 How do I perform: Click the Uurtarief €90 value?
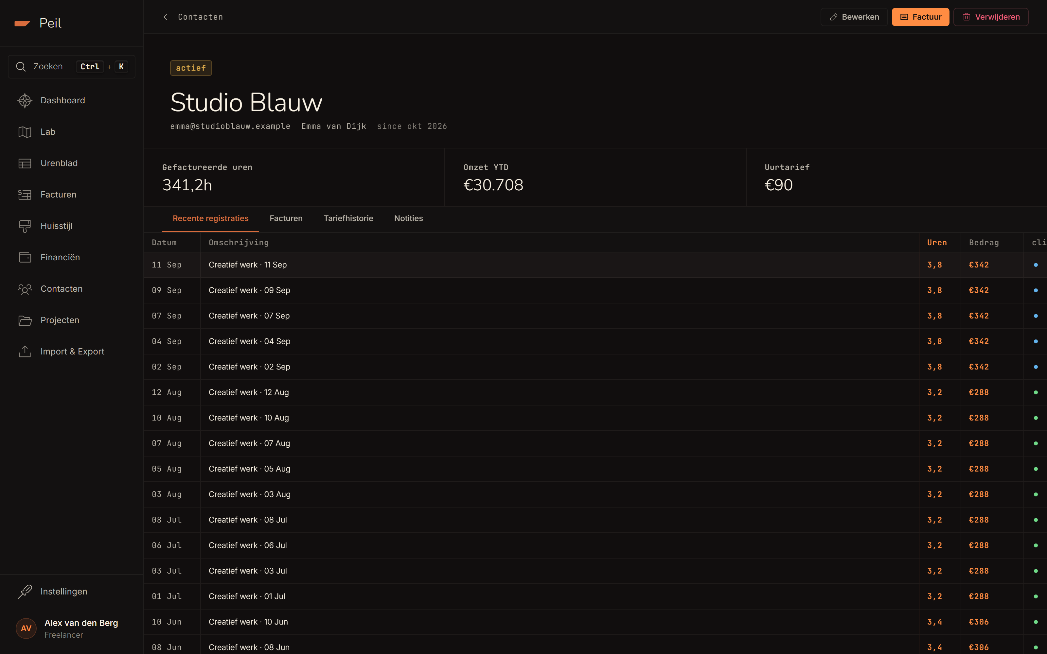(778, 185)
